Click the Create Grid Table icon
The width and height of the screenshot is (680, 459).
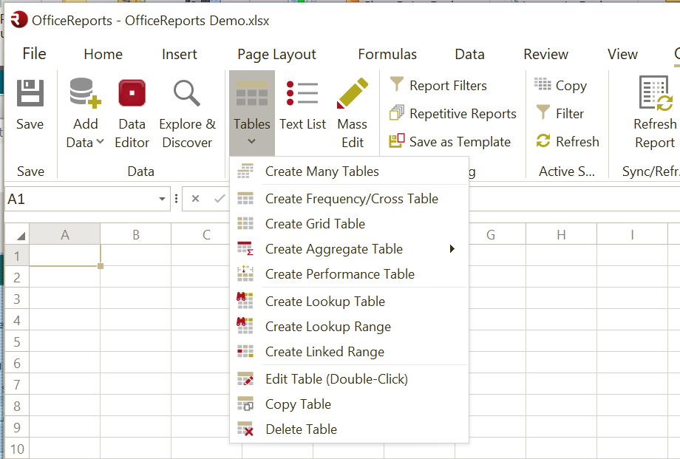[x=245, y=223]
